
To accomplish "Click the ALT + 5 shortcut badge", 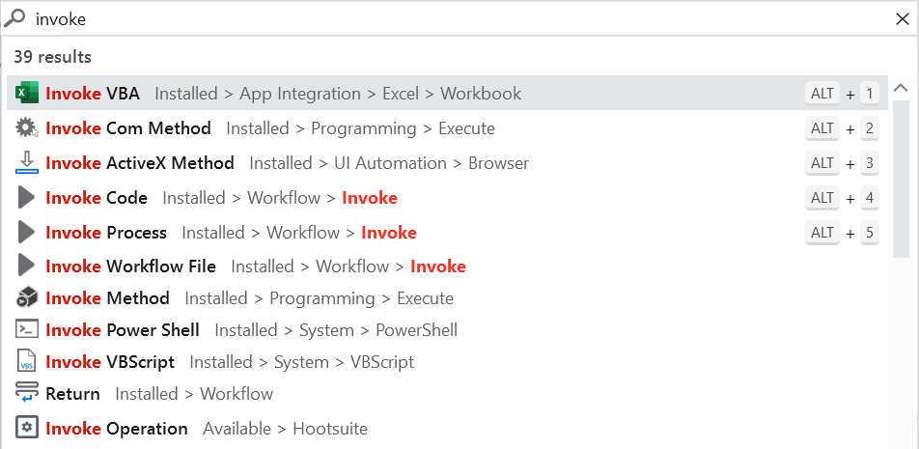I will pyautogui.click(x=843, y=233).
